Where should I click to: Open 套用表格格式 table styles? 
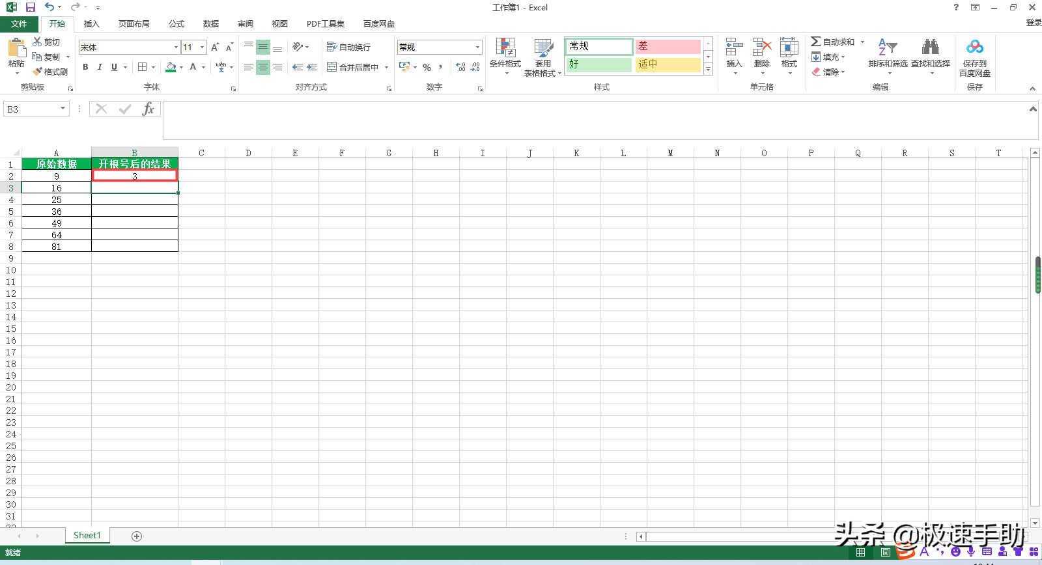click(542, 57)
